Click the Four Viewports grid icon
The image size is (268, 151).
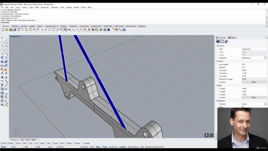point(65,30)
